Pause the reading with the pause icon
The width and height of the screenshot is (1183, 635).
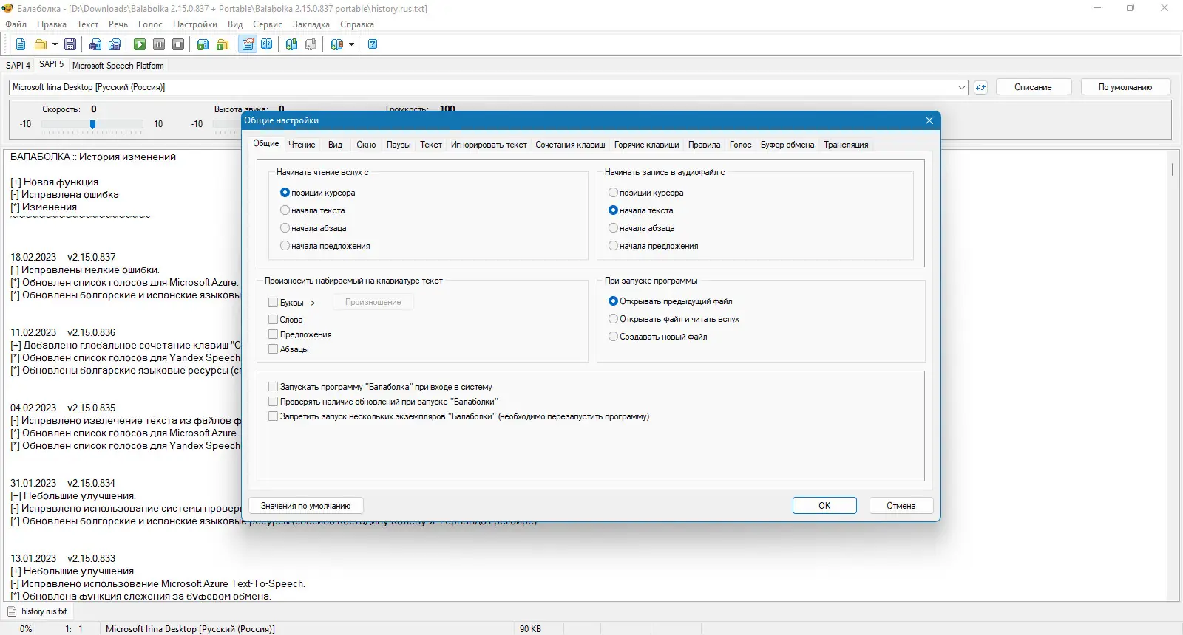coord(159,44)
